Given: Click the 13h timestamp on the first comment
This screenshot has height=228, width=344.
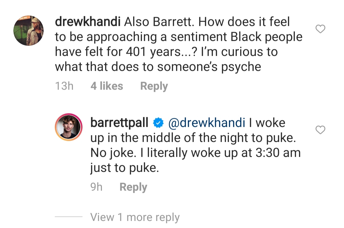Looking at the screenshot, I should coord(64,86).
